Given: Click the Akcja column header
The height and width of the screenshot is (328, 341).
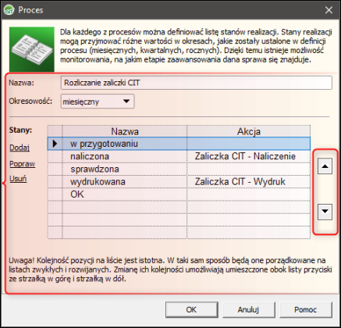Looking at the screenshot, I should [x=248, y=131].
